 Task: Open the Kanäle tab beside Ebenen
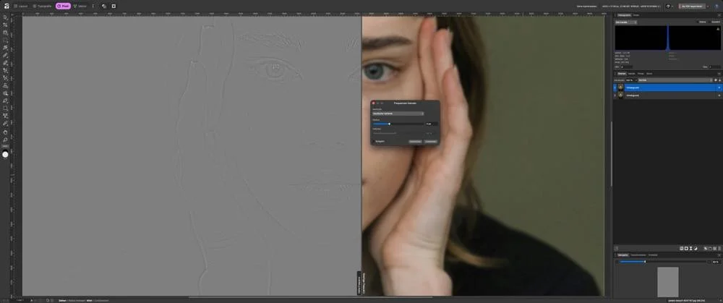point(631,73)
